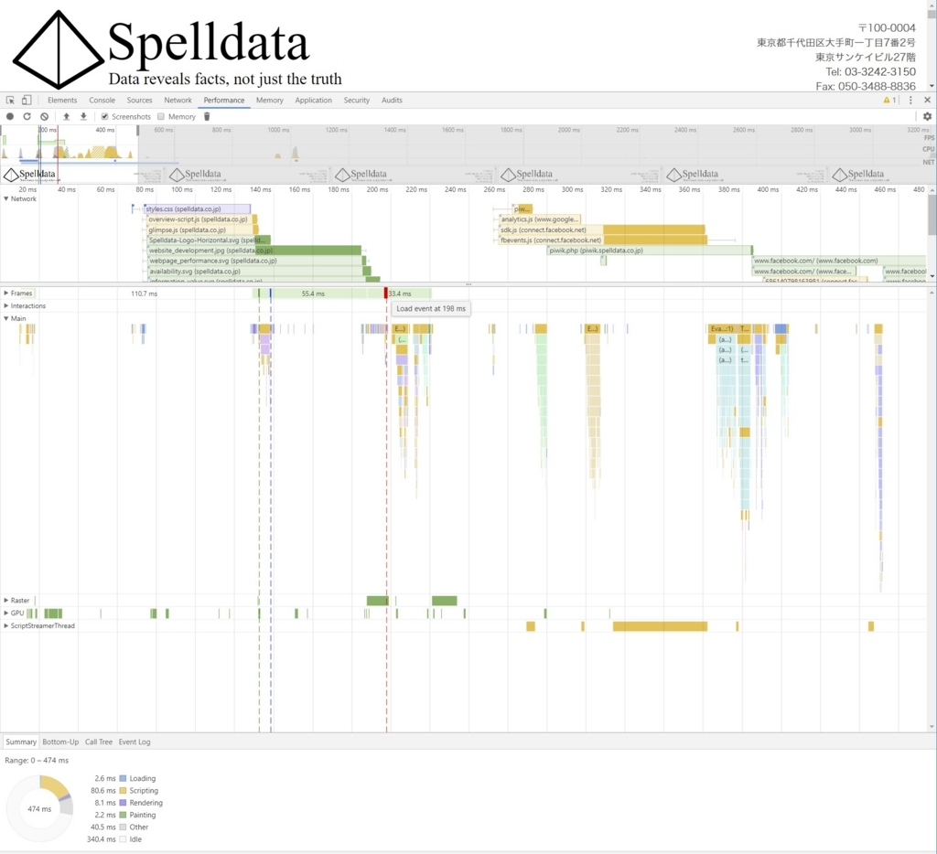Image resolution: width=937 pixels, height=854 pixels.
Task: Click the Eva...:1) script block in Main
Action: pyautogui.click(x=722, y=328)
